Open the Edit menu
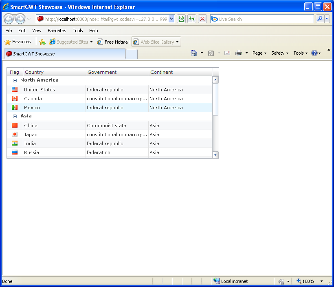The width and height of the screenshot is (334, 287). pyautogui.click(x=22, y=31)
